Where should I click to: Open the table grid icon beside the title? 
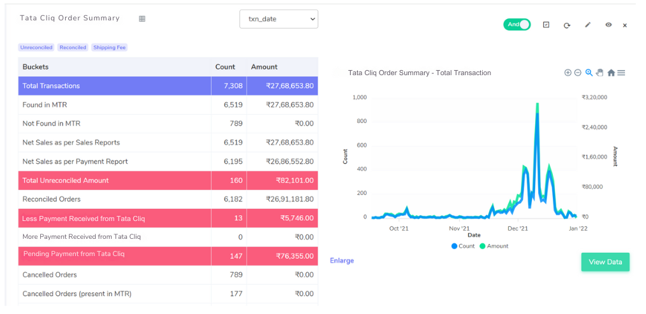click(142, 18)
